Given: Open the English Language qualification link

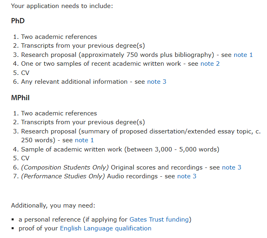Looking at the screenshot, I should click(x=105, y=228).
